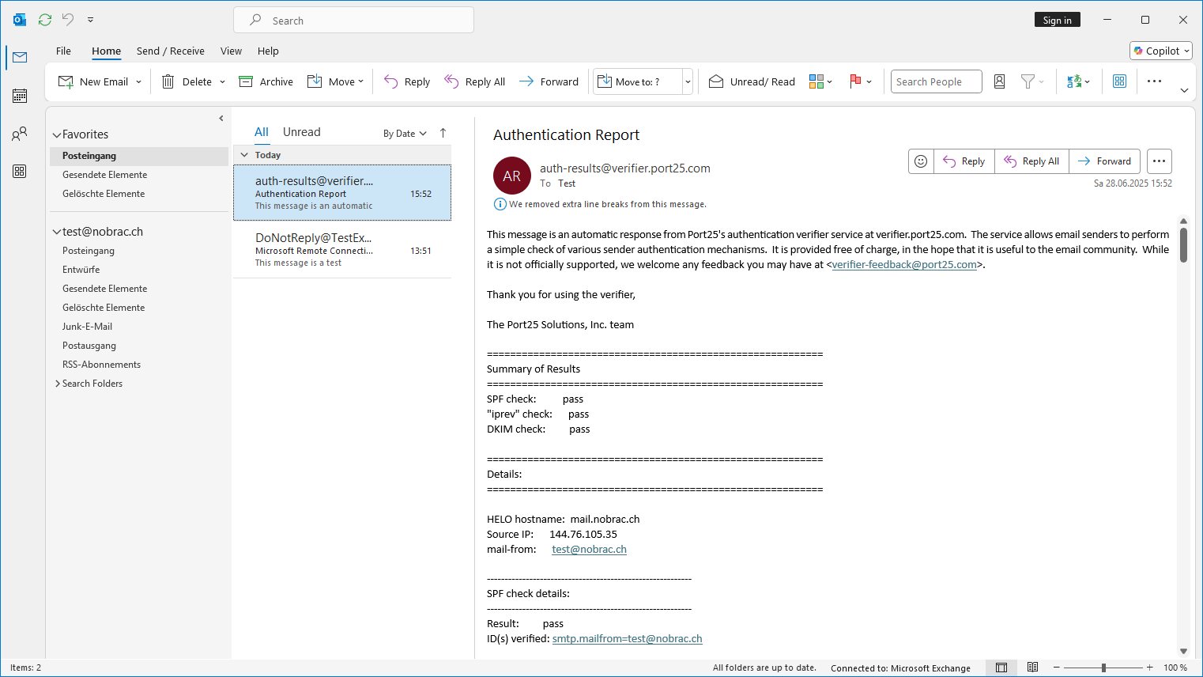
Task: Click the Sign in button
Action: [x=1057, y=20]
